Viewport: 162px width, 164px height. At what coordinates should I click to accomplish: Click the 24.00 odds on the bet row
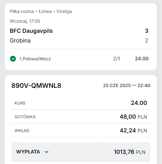pos(142,59)
